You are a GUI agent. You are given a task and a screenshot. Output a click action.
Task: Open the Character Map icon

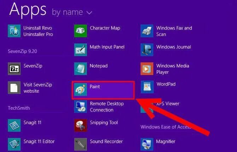[81, 31]
